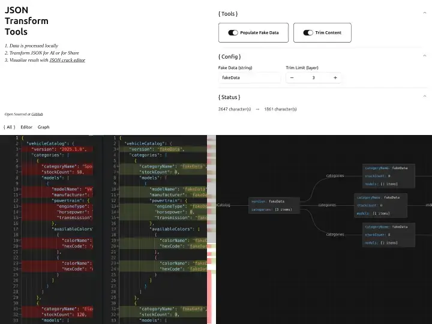The width and height of the screenshot is (432, 324).
Task: Select the All view tab
Action: [9, 127]
